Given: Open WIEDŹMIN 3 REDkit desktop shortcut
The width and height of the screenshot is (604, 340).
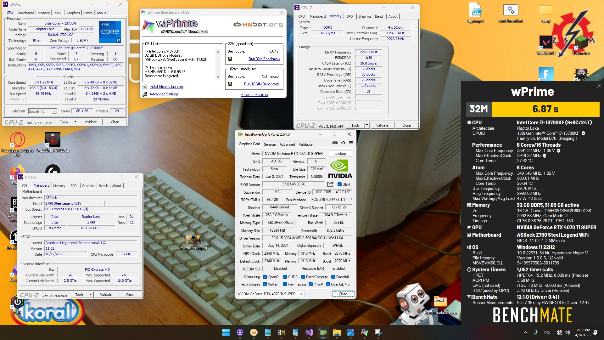Looking at the screenshot, I should (x=53, y=142).
